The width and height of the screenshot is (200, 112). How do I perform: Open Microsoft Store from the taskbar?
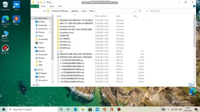tap(90, 109)
